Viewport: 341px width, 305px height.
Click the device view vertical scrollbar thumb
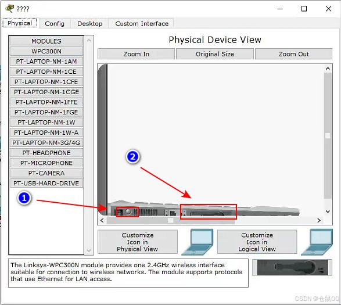click(328, 136)
